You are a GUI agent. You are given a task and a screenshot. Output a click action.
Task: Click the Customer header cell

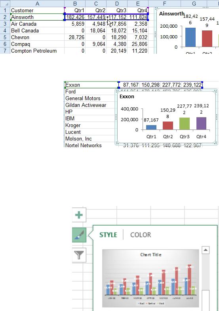37,10
